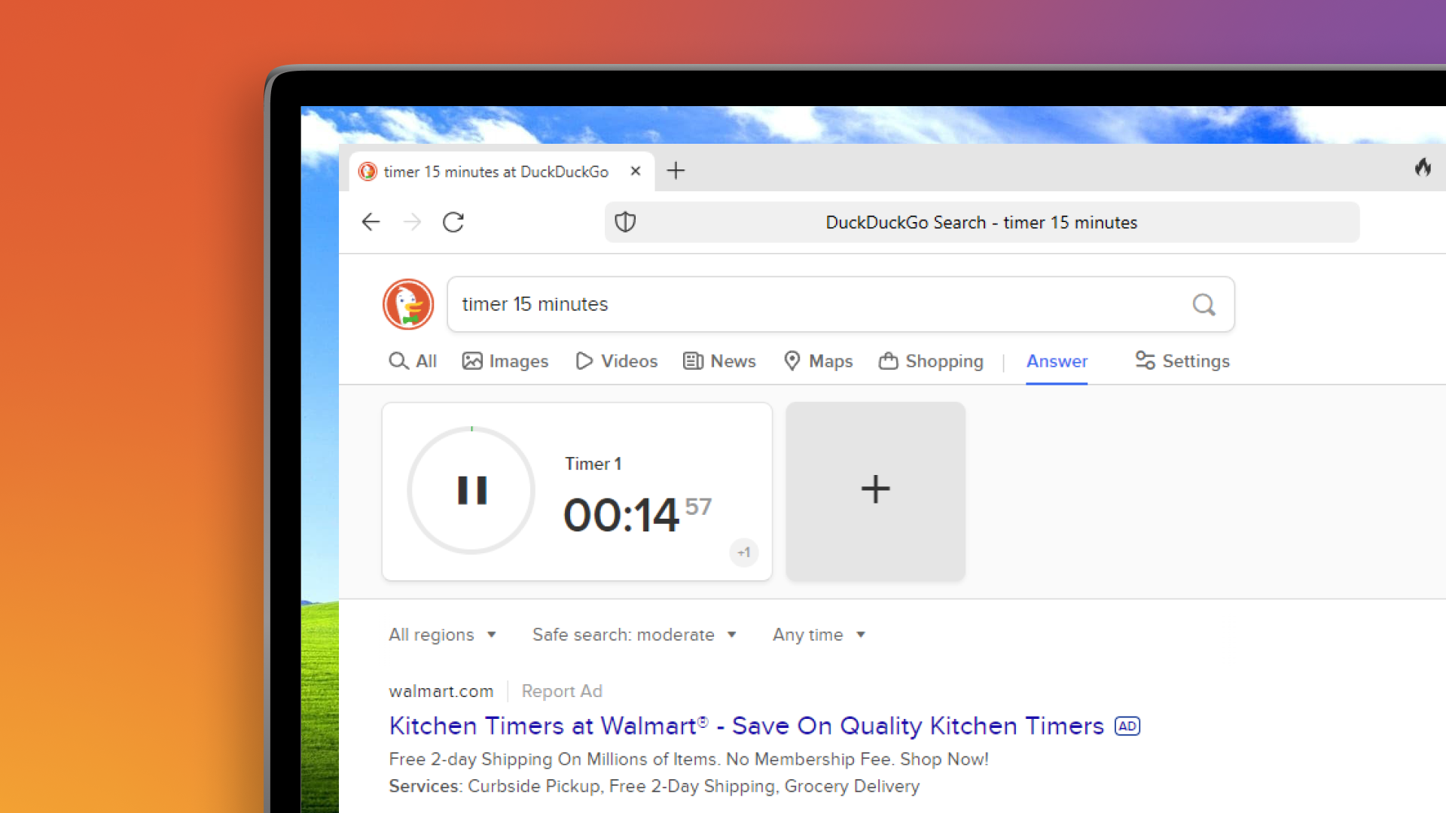Click the Report Ad button
The width and height of the screenshot is (1446, 813).
point(562,691)
